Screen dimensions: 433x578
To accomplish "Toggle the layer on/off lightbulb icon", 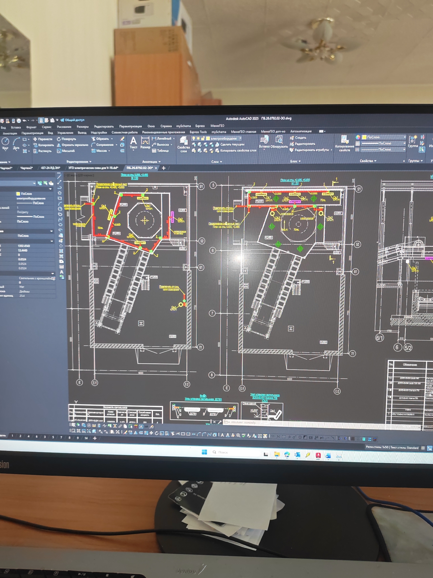I will pos(194,138).
